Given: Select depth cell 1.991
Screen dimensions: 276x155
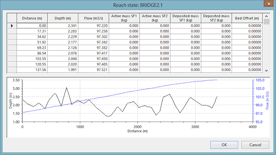Looking at the screenshot, I should pos(63,70).
